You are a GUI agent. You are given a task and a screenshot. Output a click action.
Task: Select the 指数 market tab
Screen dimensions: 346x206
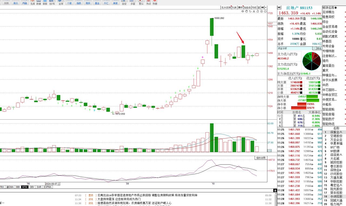(79, 3)
